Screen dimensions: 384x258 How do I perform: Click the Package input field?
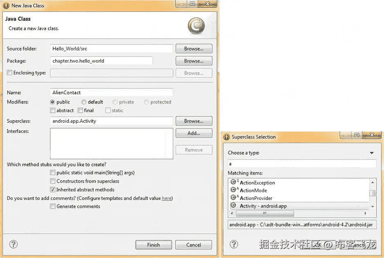(x=102, y=61)
